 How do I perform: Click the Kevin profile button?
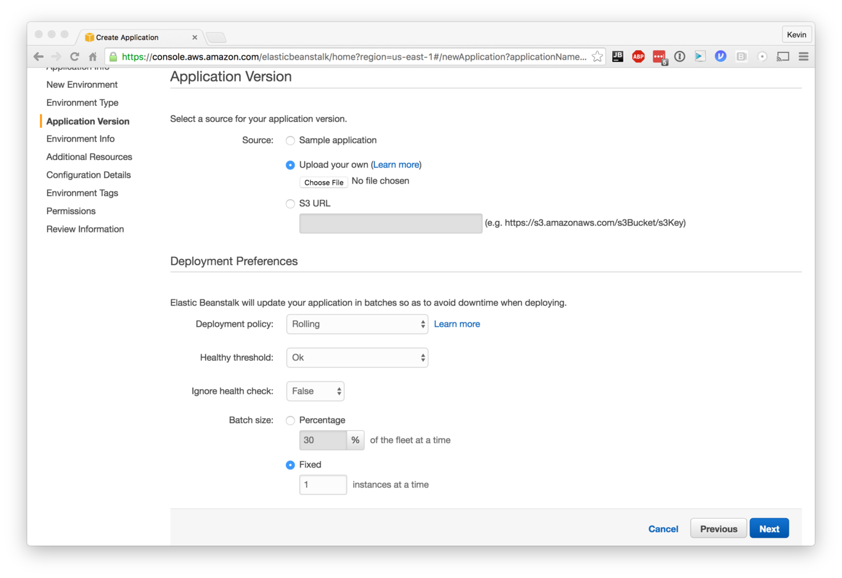[x=797, y=35]
